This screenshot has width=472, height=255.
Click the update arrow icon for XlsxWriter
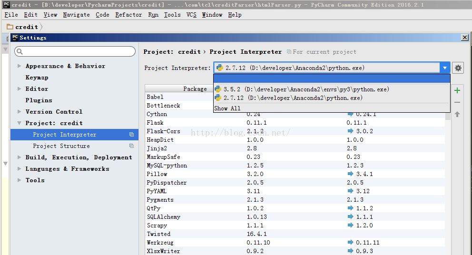pos(350,251)
